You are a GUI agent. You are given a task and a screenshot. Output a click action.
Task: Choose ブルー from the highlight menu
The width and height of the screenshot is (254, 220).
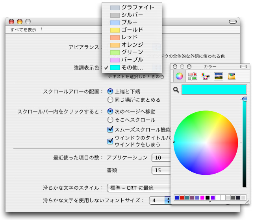[132, 22]
